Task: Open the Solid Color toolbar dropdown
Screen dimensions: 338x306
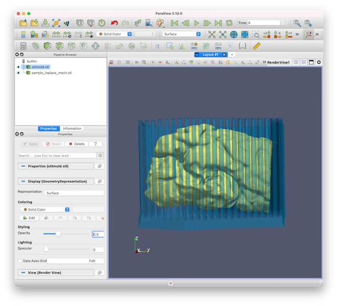Action: pyautogui.click(x=114, y=34)
